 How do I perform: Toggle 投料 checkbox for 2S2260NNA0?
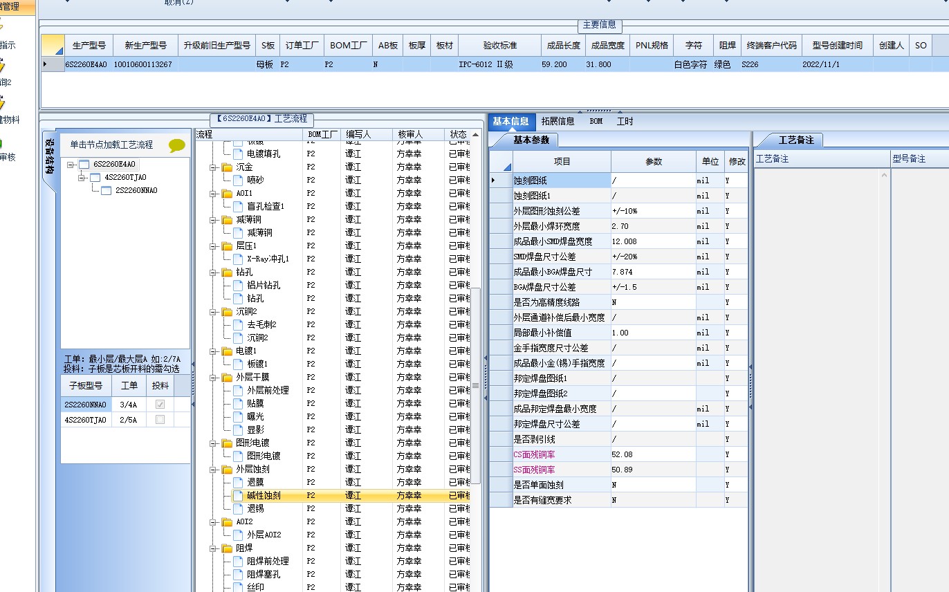coord(160,405)
